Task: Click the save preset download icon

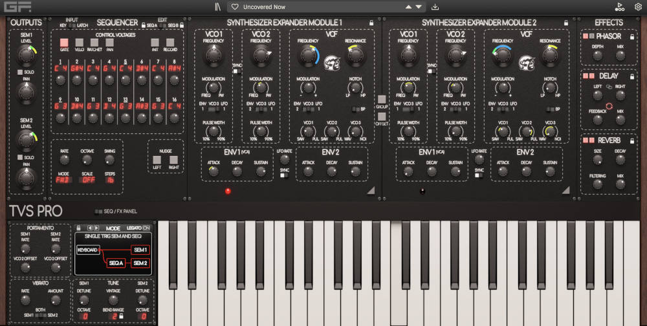Action: (x=435, y=7)
